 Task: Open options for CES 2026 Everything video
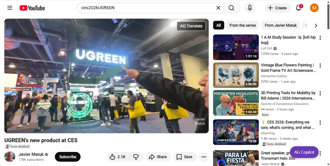(x=320, y=122)
